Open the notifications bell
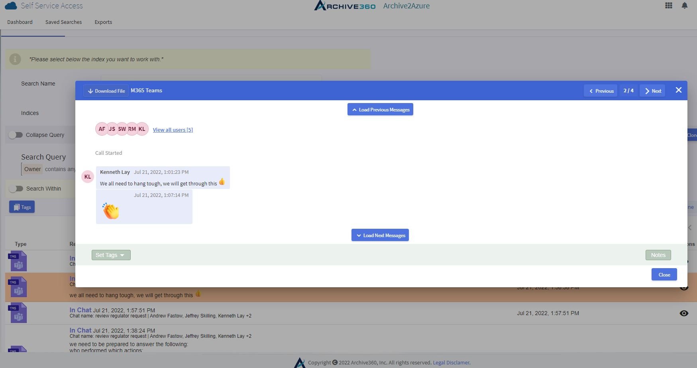 click(x=685, y=6)
